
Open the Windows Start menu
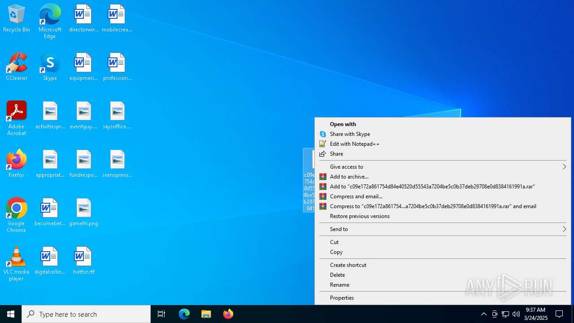pyautogui.click(x=11, y=314)
